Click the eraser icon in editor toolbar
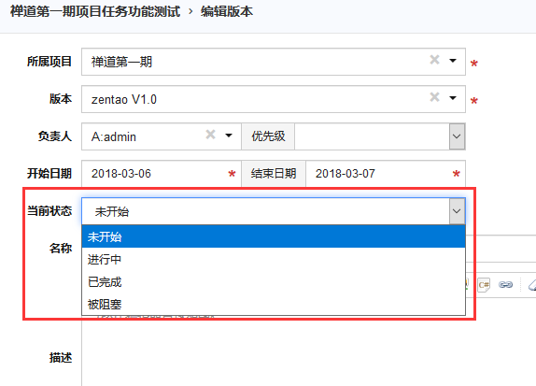Image resolution: width=536 pixels, height=386 pixels. point(532,285)
